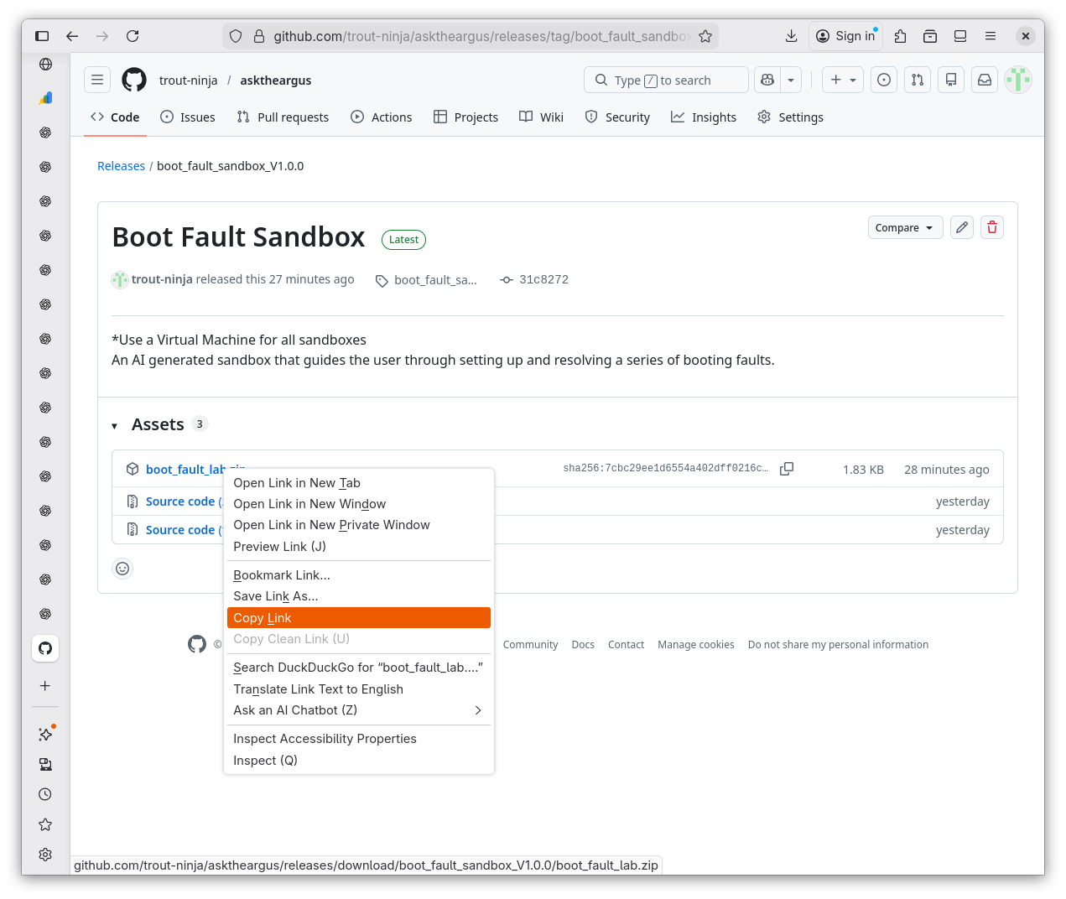Edit the release using the pencil icon
Viewport: 1066px width, 899px height.
[961, 227]
